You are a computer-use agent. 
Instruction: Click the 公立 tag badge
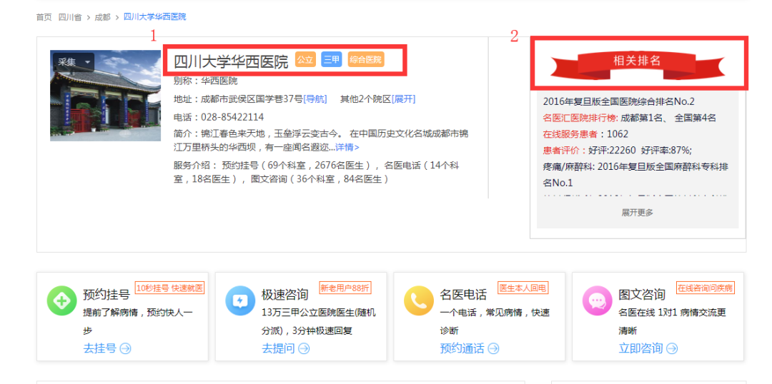click(x=305, y=59)
